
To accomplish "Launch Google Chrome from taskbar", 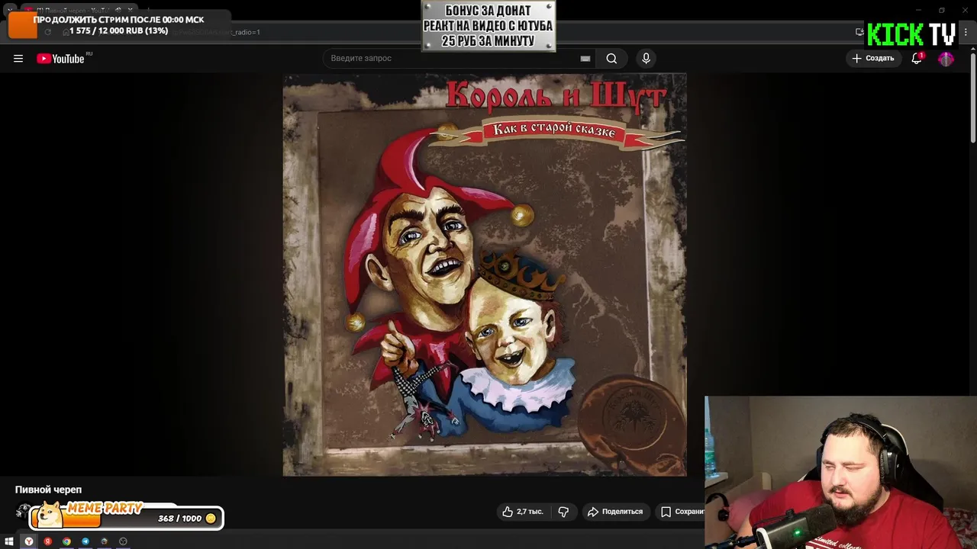I will 66,541.
